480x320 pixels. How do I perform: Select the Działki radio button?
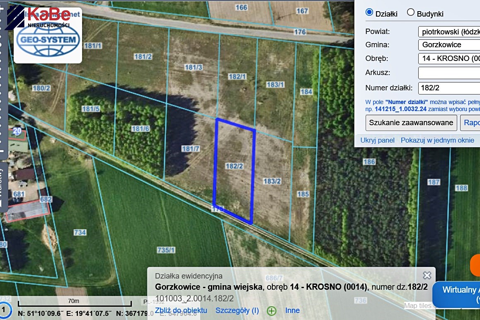pyautogui.click(x=369, y=12)
